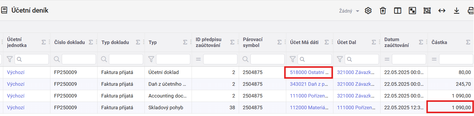Open the equals operator for Datum zaúčtování filter
474x116 pixels.
point(387,59)
